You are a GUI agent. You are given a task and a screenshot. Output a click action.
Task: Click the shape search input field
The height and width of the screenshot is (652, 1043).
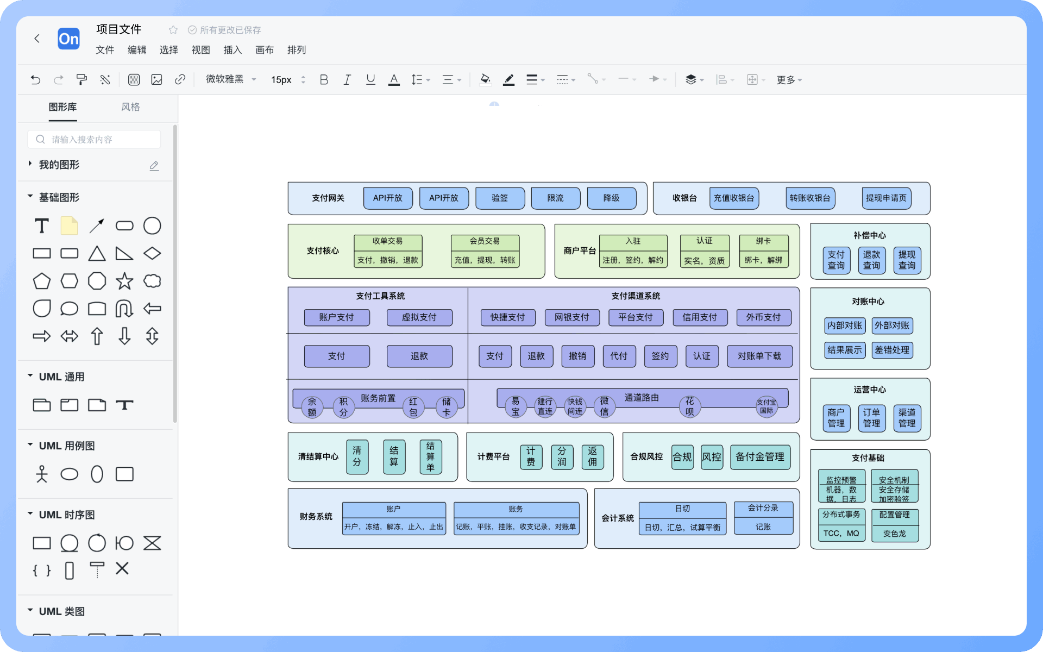pyautogui.click(x=95, y=140)
